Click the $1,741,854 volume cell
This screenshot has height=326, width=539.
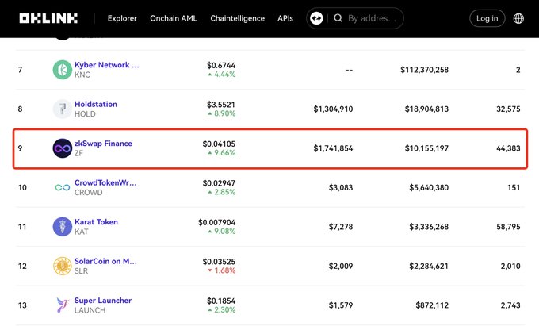[x=333, y=148]
